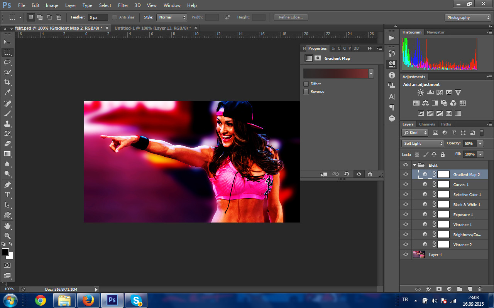Create new layer icon in Layers panel
This screenshot has width=494, height=308.
pos(470,289)
